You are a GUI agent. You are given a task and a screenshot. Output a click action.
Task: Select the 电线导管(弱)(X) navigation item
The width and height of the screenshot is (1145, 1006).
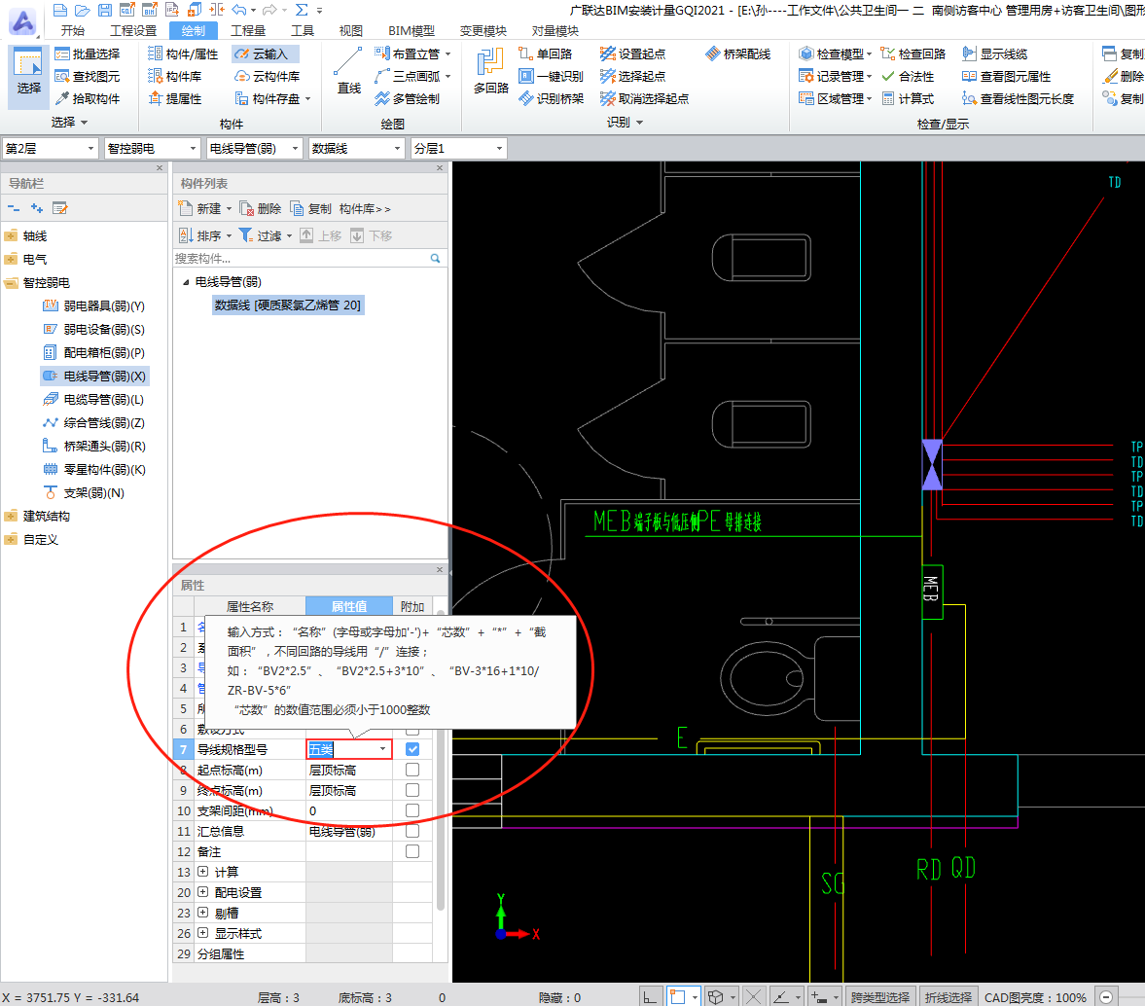95,377
